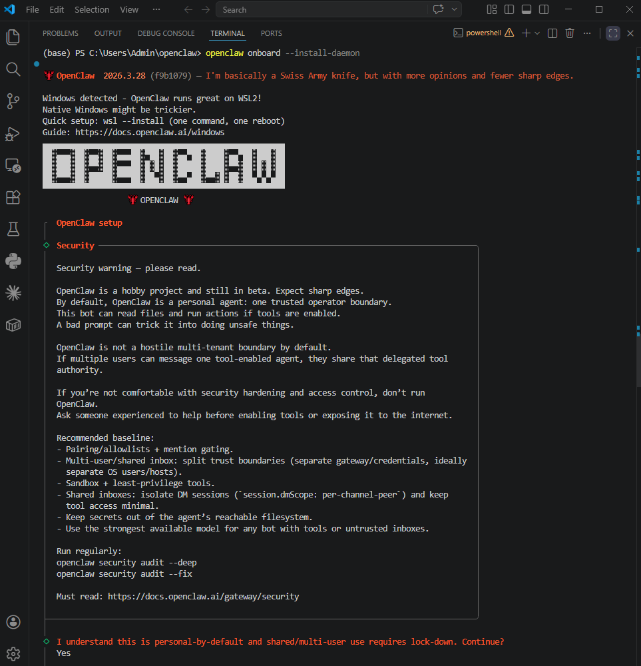641x666 pixels.
Task: Click the 'Yes' answer text
Action: [64, 653]
